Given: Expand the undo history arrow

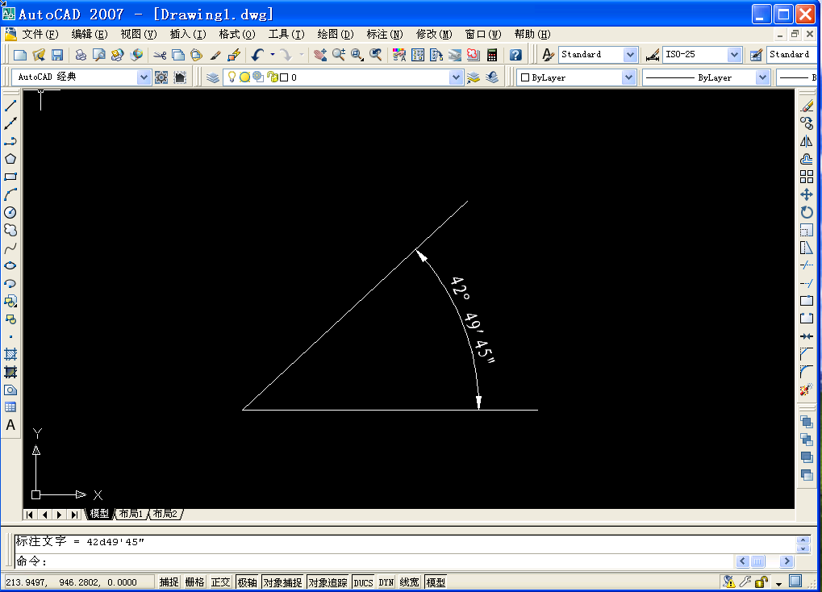Looking at the screenshot, I should pos(273,55).
